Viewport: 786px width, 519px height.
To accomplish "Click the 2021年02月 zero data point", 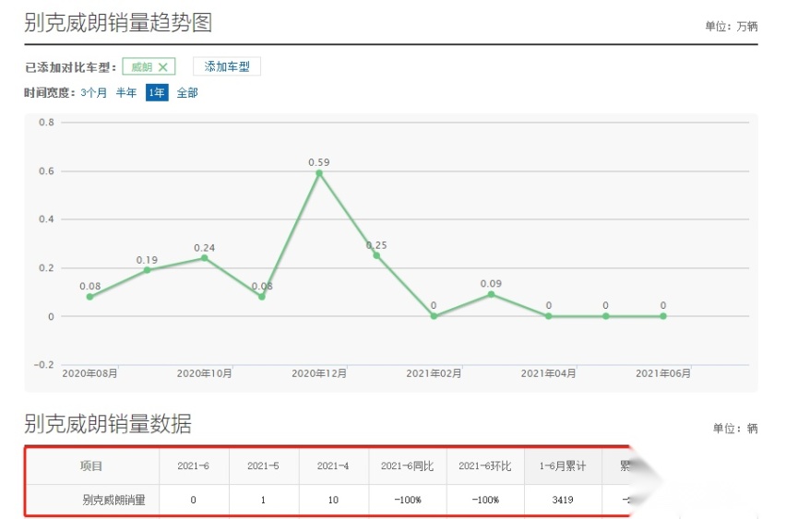I will (435, 316).
